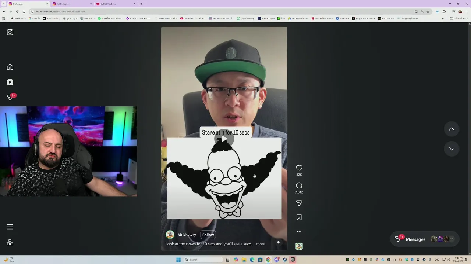
Task: Go to previous reel with up chevron
Action: (451, 129)
